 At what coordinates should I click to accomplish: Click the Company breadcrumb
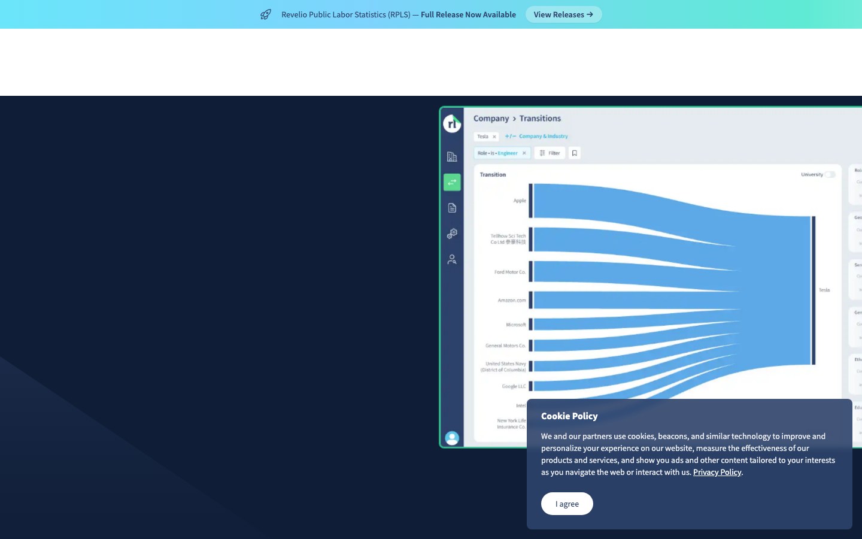pyautogui.click(x=491, y=119)
